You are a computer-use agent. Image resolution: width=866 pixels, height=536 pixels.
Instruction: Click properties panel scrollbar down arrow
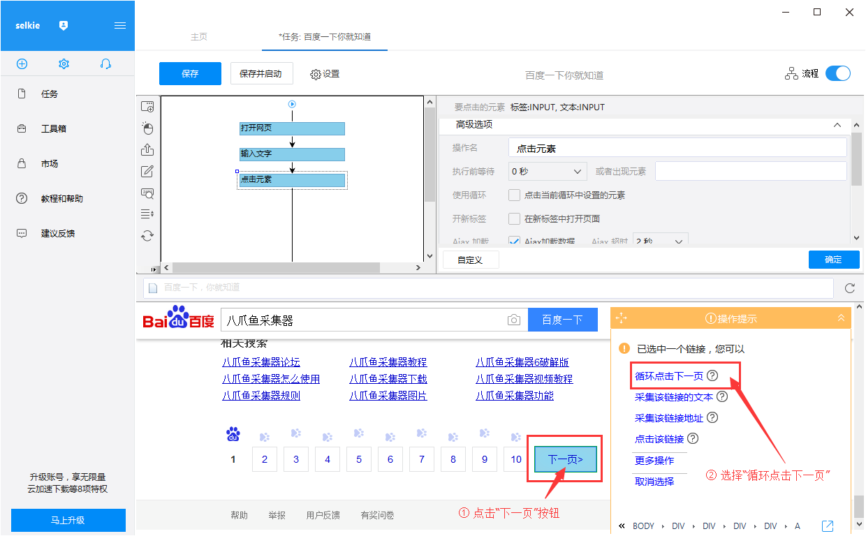pos(857,238)
